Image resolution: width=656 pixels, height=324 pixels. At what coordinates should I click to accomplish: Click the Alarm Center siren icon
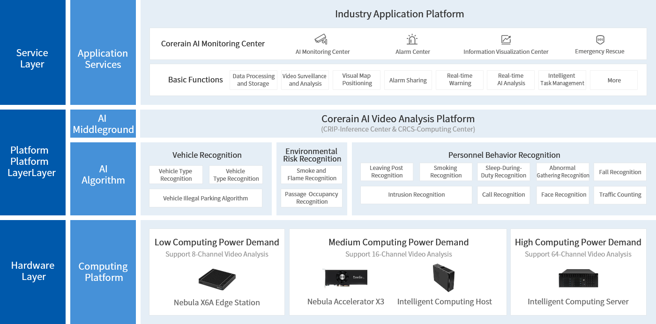tap(412, 39)
